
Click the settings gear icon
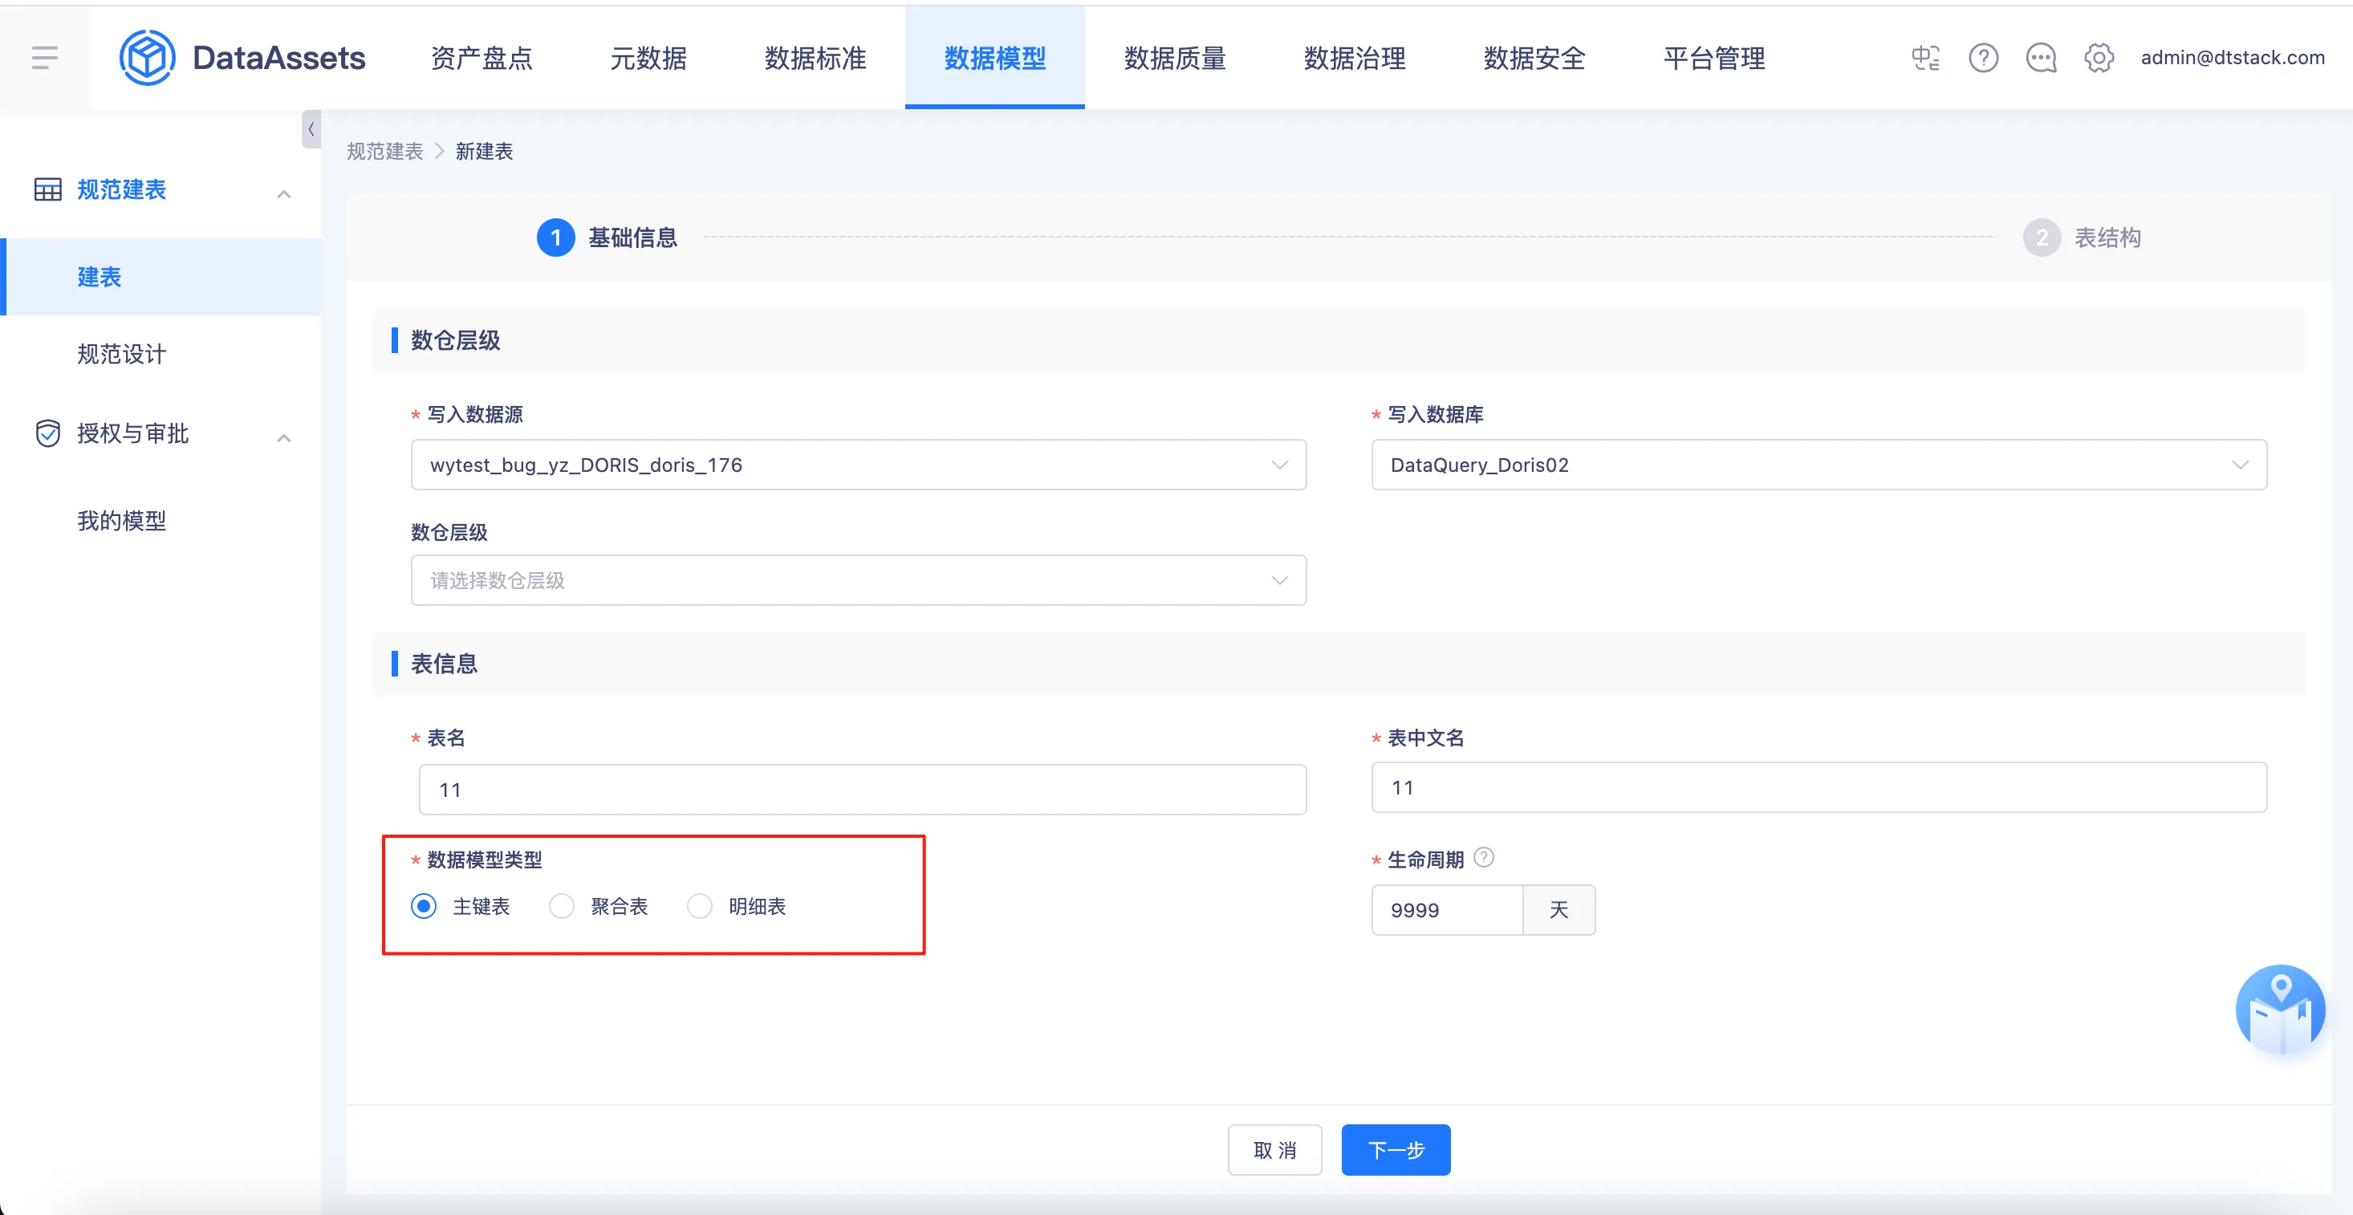(x=2098, y=58)
